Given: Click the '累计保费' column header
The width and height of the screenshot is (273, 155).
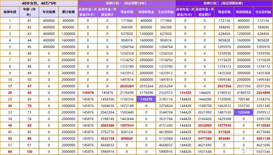Looking at the screenshot, I should click(68, 12).
